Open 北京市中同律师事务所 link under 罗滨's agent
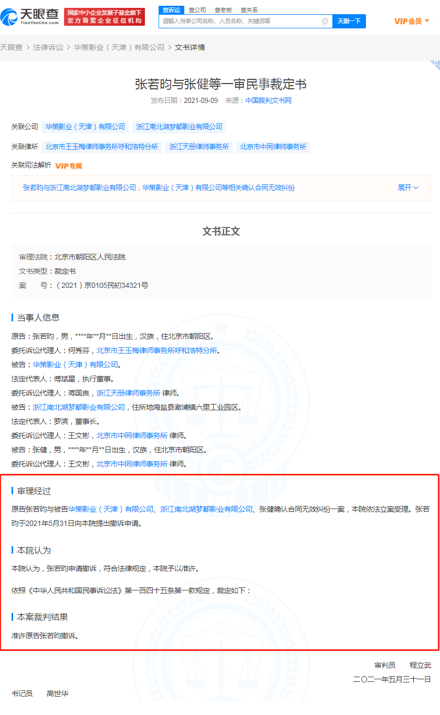440x715 pixels. [x=132, y=436]
